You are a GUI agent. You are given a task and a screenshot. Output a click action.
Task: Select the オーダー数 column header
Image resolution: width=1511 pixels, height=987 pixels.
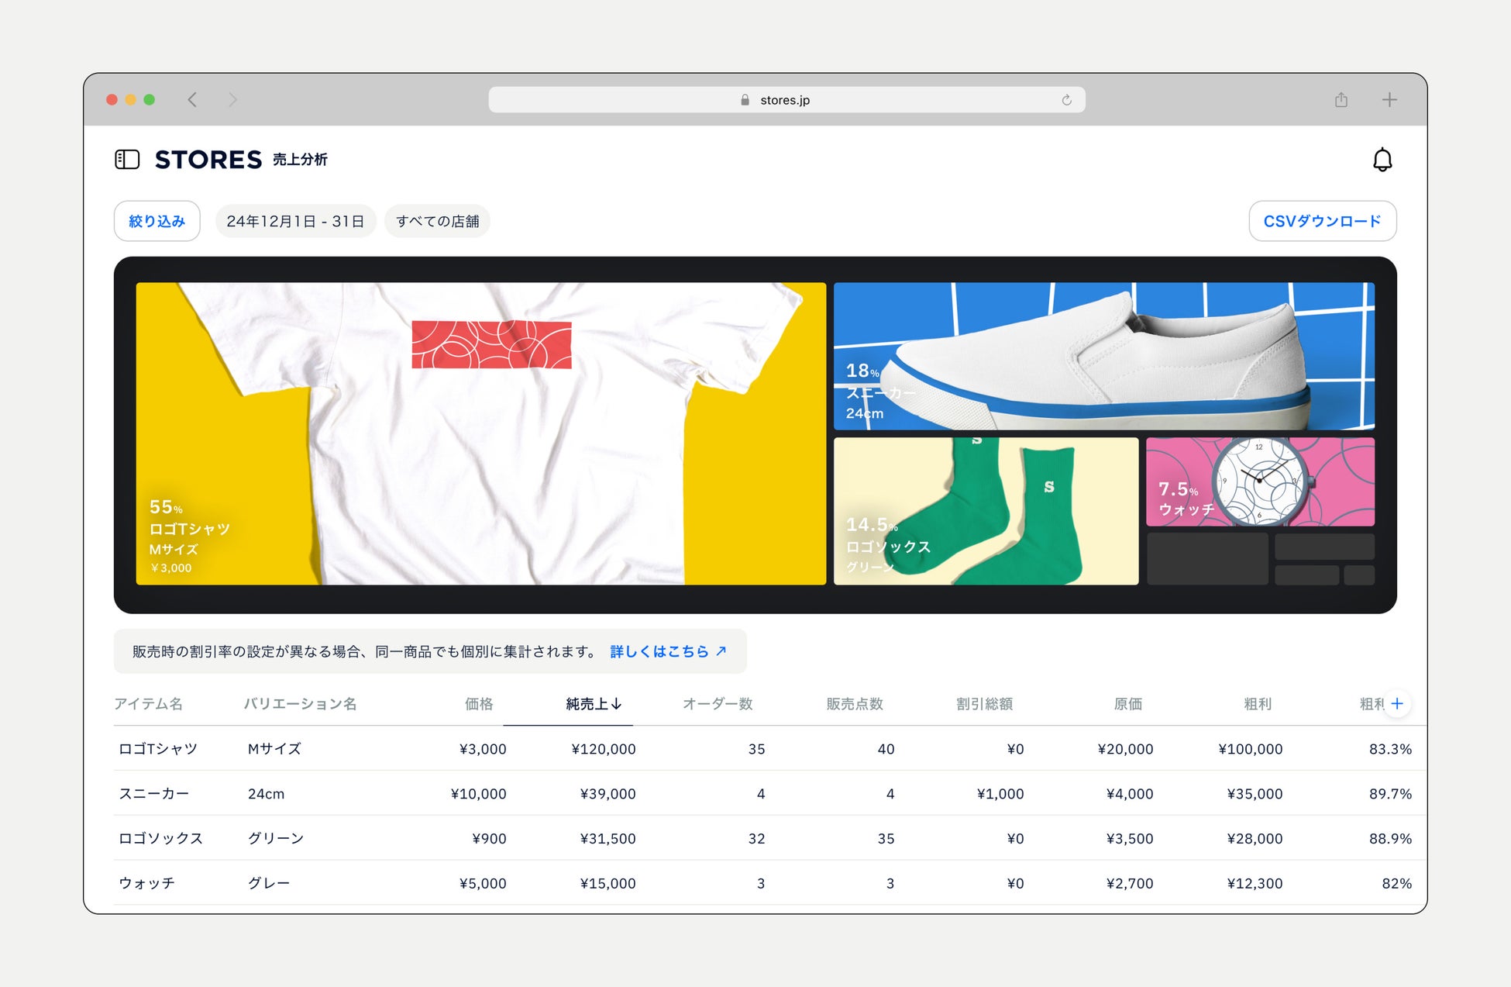[717, 704]
